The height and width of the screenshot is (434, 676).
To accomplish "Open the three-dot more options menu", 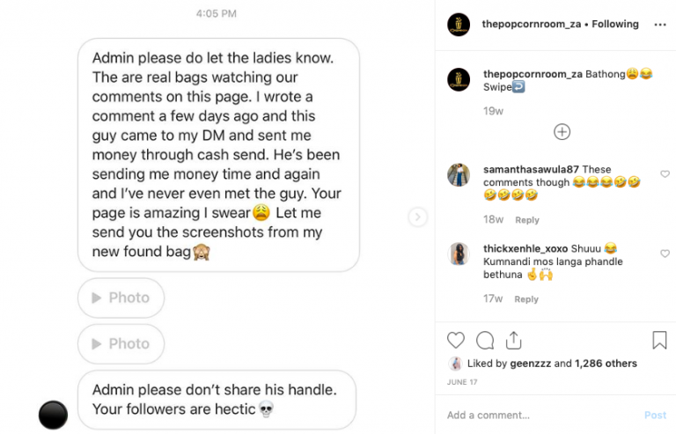I will coord(659,25).
